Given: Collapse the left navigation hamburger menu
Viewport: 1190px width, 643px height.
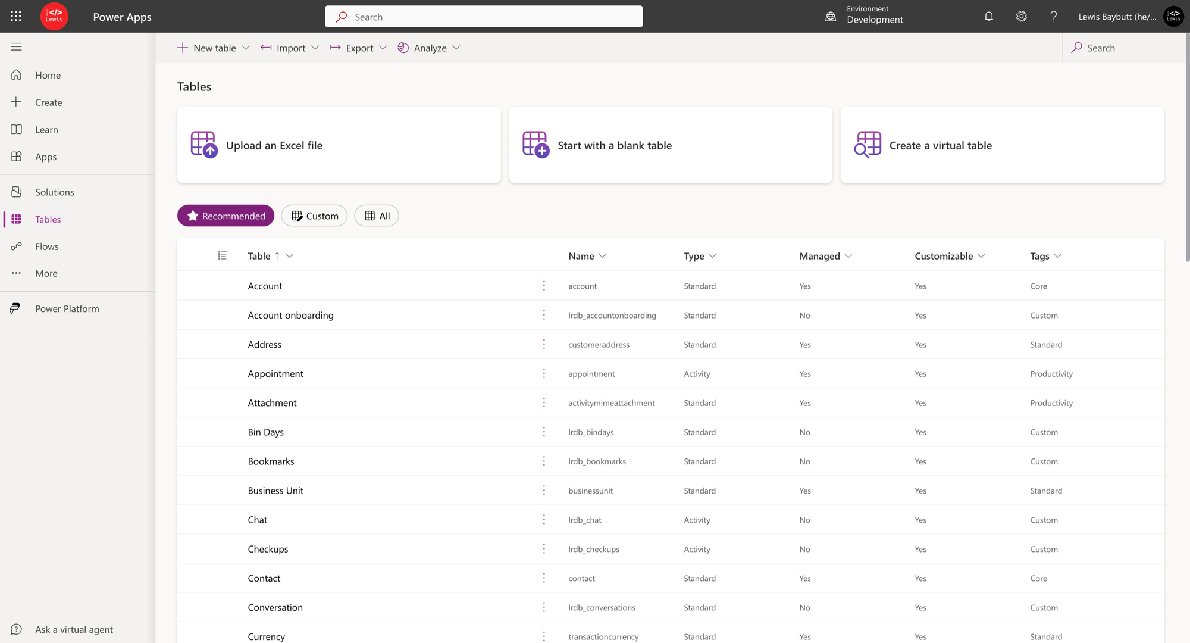Looking at the screenshot, I should 16,47.
